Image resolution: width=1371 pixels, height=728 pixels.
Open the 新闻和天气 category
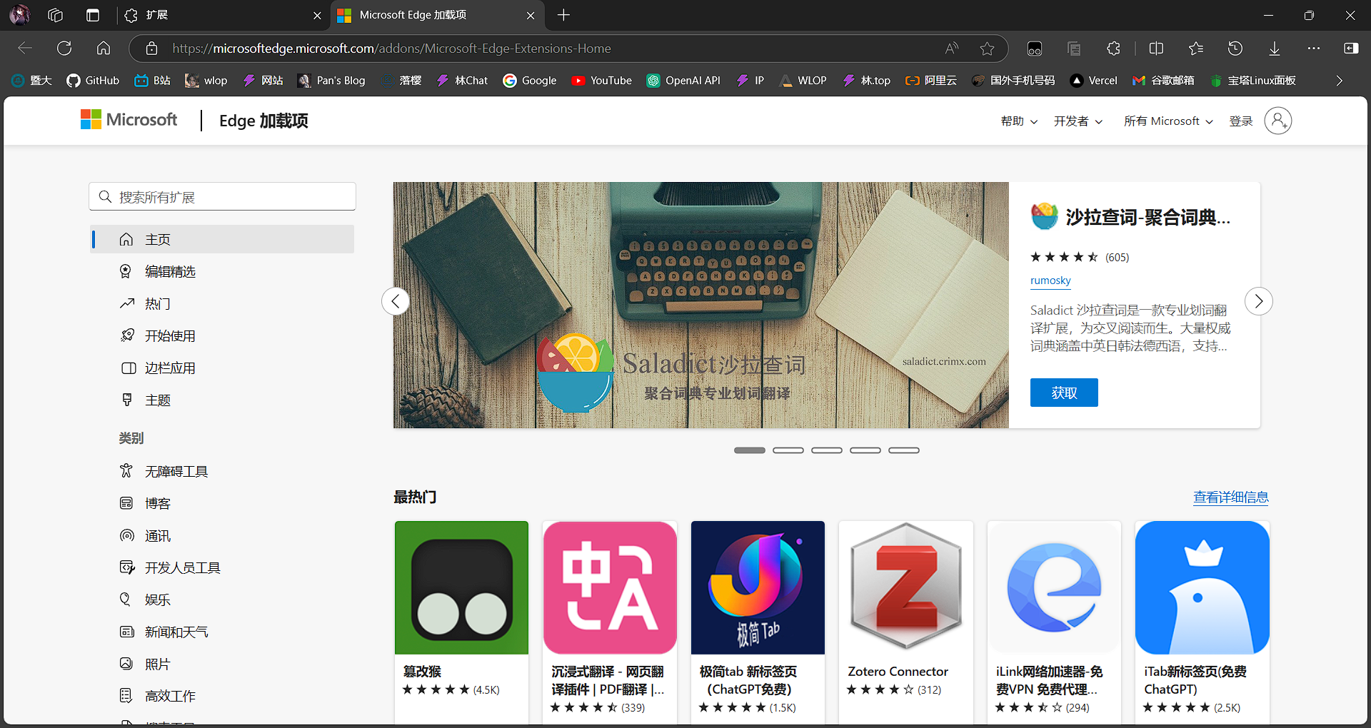pos(223,632)
